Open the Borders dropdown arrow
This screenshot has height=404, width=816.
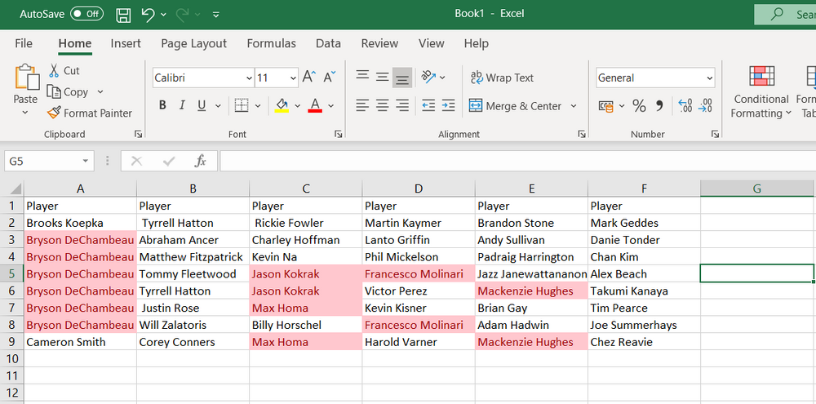(x=258, y=105)
